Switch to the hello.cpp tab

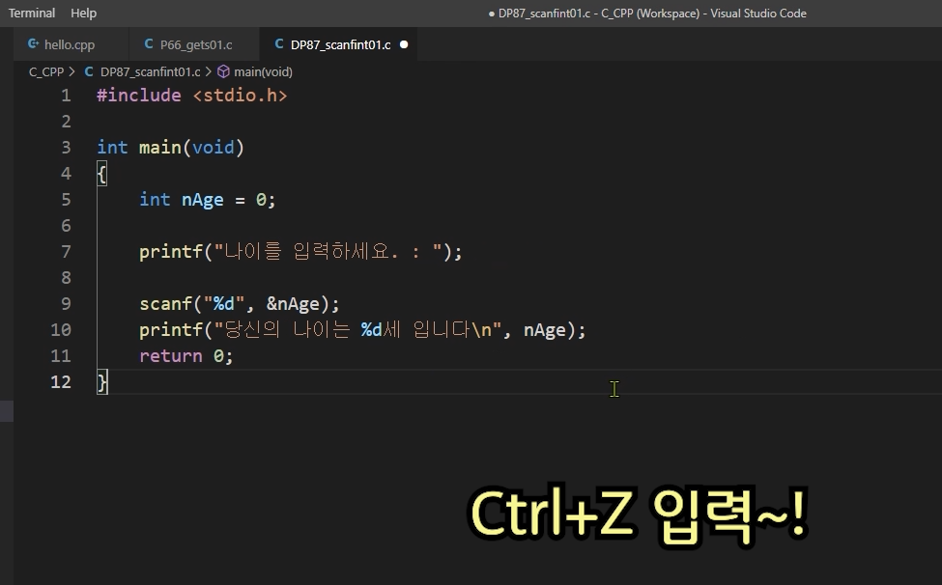[x=70, y=44]
